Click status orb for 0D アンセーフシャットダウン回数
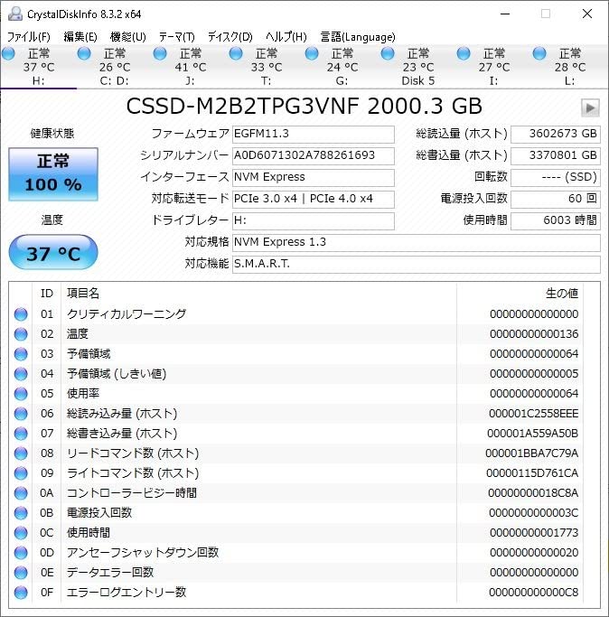The height and width of the screenshot is (617, 609). [21, 553]
